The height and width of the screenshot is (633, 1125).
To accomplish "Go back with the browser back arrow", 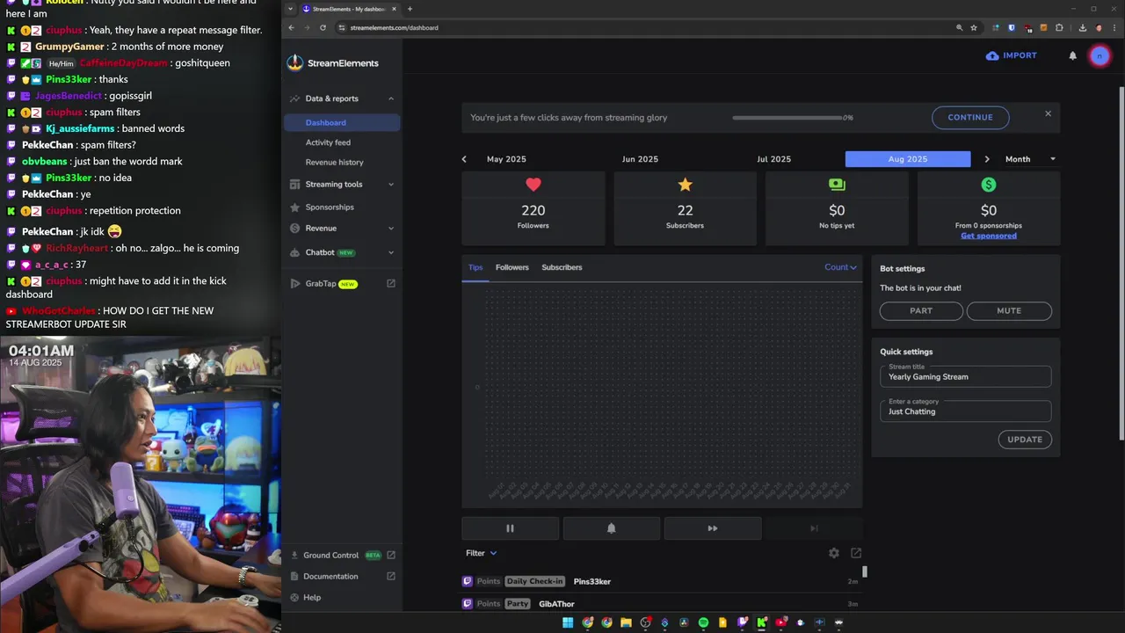I will [291, 27].
